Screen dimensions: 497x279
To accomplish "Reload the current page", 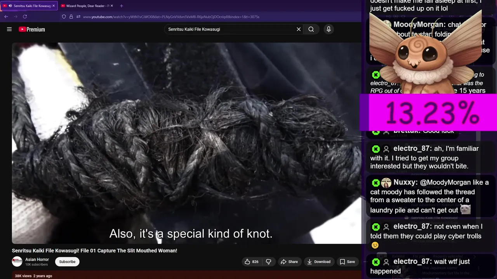I will (25, 17).
